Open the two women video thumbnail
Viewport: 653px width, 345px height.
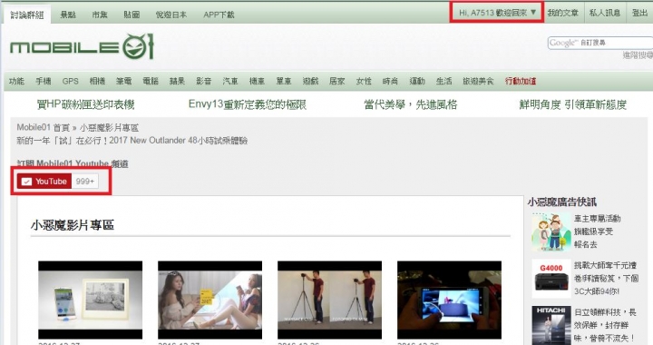[210, 300]
